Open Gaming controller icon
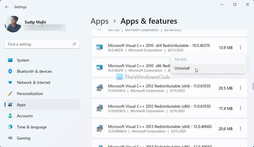 pyautogui.click(x=10, y=138)
